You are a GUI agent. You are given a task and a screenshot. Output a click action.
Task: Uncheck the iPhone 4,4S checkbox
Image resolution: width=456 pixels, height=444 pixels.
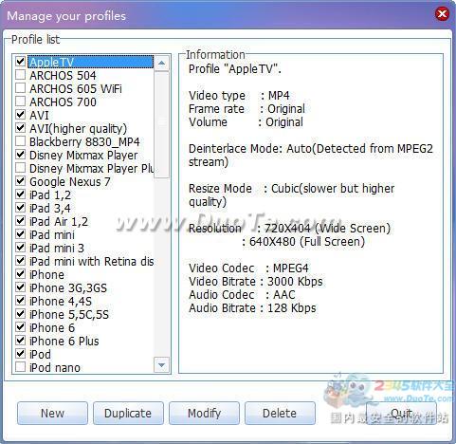[20, 301]
